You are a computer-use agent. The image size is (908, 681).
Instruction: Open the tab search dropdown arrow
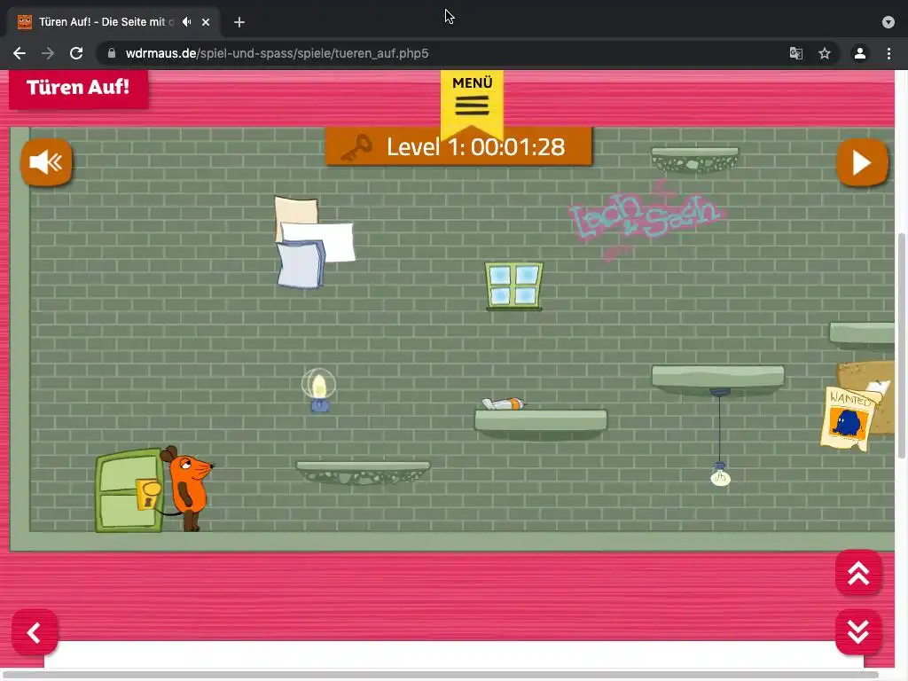[888, 22]
